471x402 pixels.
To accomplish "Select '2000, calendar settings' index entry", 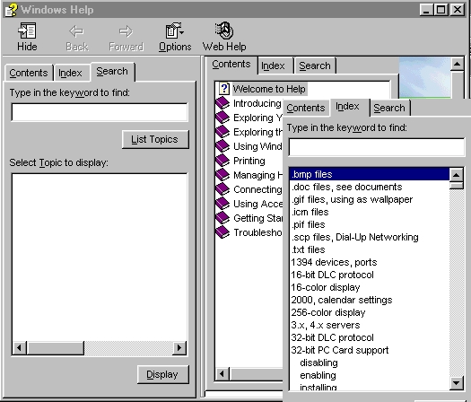I will 369,300.
